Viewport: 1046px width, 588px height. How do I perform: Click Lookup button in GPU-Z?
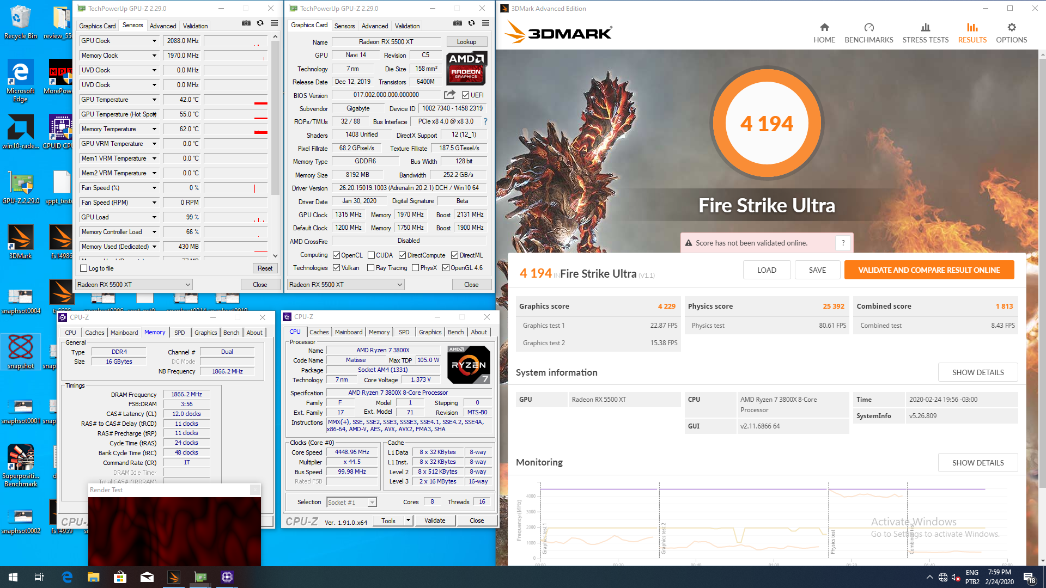coord(466,42)
